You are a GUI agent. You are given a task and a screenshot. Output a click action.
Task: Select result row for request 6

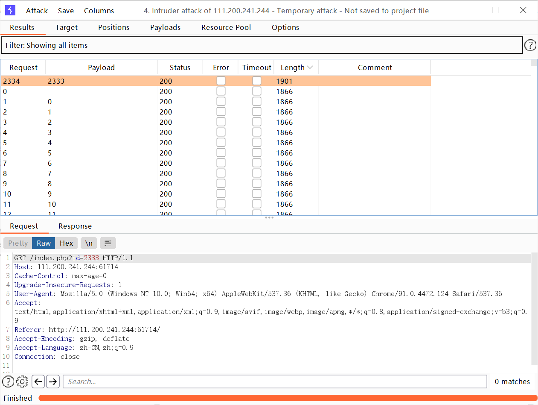click(216, 153)
